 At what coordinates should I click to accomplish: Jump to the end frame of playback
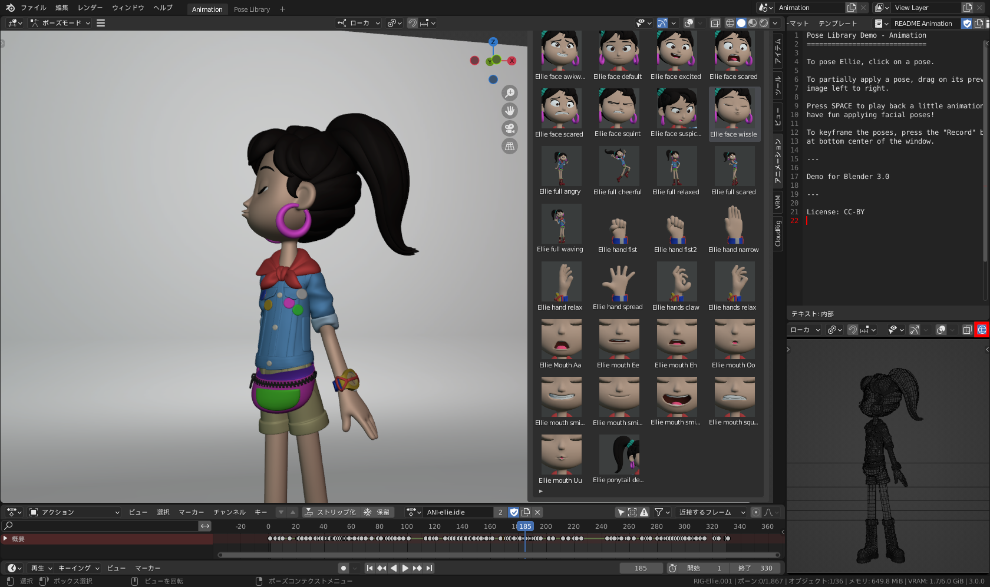pos(430,568)
